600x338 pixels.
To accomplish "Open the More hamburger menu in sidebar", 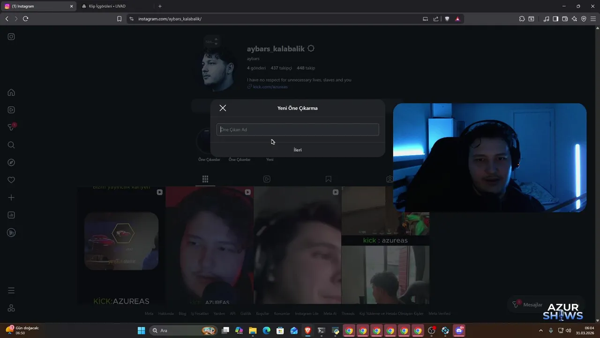I will click(x=11, y=291).
